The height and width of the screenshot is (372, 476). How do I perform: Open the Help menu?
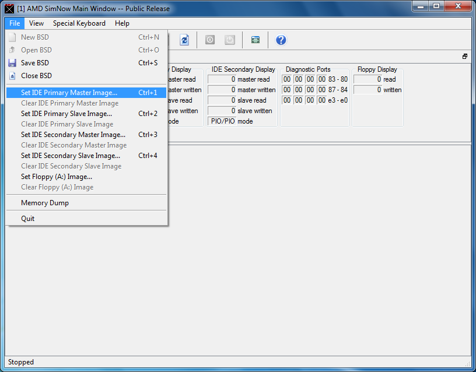point(122,23)
